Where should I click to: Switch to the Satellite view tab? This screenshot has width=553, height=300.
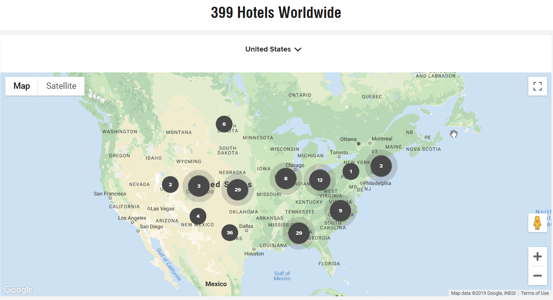click(x=61, y=86)
